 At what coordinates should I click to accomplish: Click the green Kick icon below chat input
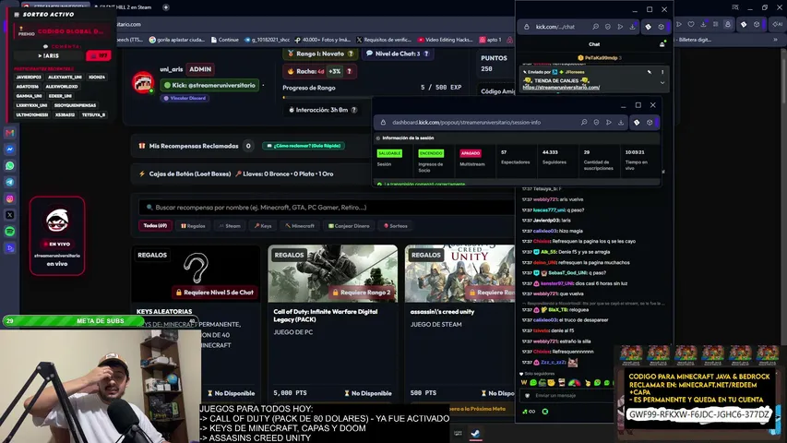point(545,412)
